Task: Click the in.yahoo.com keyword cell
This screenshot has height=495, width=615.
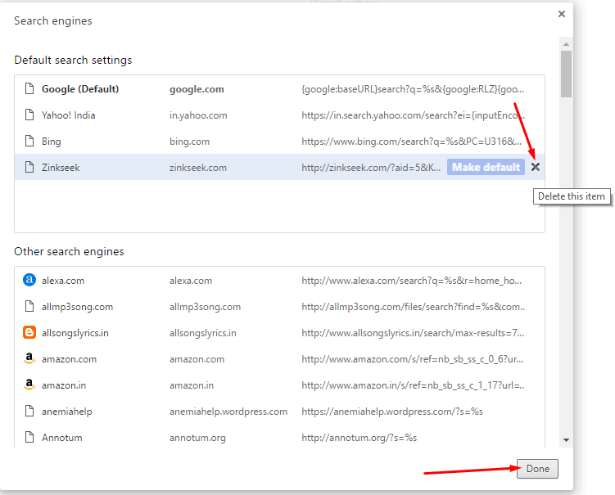Action: pyautogui.click(x=198, y=115)
